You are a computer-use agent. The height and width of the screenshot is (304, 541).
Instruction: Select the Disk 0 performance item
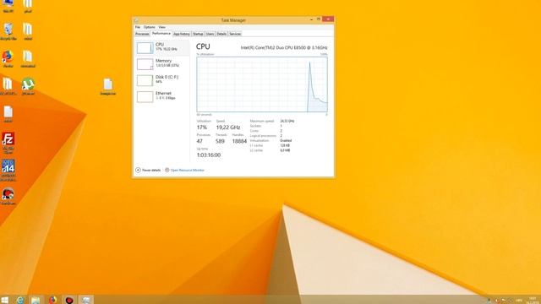click(161, 80)
